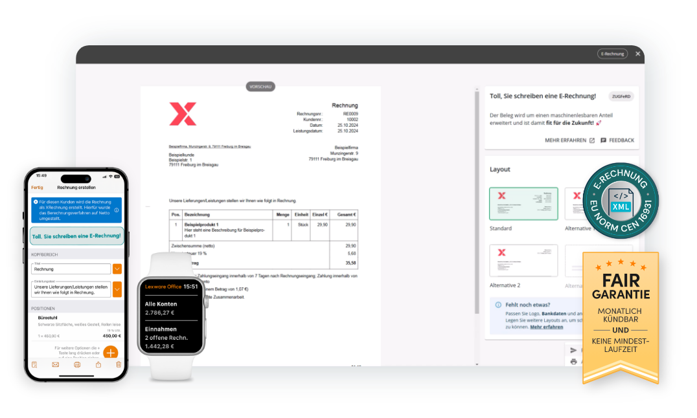This screenshot has height=418, width=697.
Task: Tap the share icon in phone toolbar
Action: (98, 365)
